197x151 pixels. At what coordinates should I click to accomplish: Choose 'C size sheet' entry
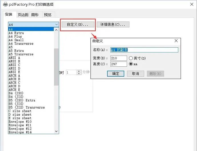[31, 111]
